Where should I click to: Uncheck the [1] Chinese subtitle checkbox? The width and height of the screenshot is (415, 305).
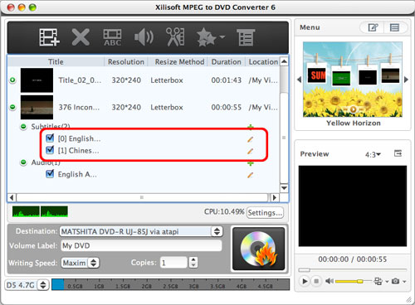pyautogui.click(x=50, y=149)
